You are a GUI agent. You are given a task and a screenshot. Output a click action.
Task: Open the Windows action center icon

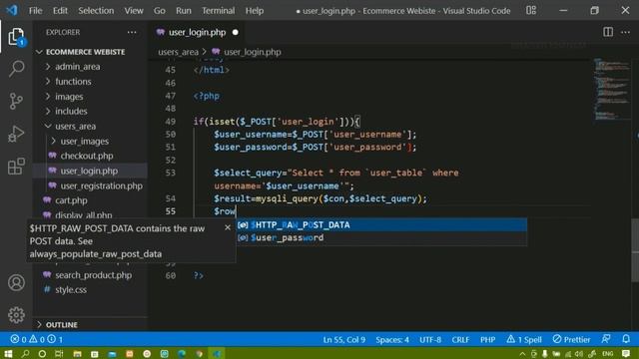(x=626, y=354)
